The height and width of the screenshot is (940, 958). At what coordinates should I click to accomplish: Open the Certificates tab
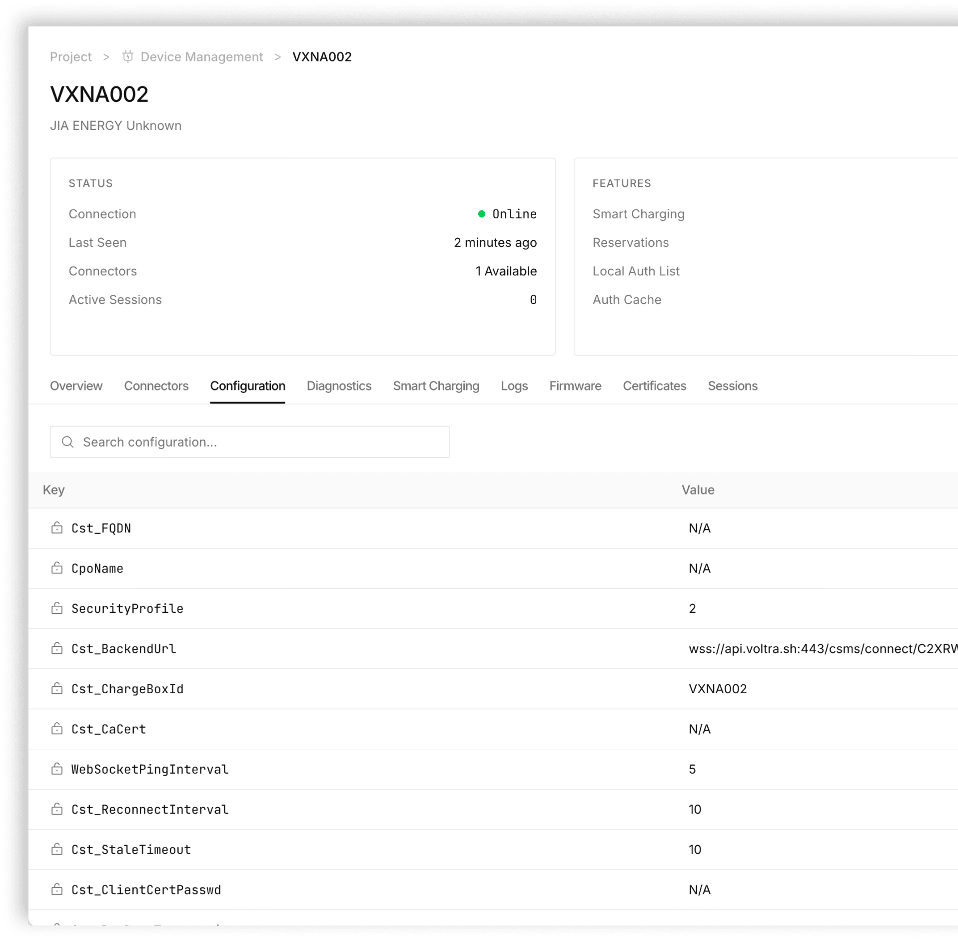tap(654, 386)
